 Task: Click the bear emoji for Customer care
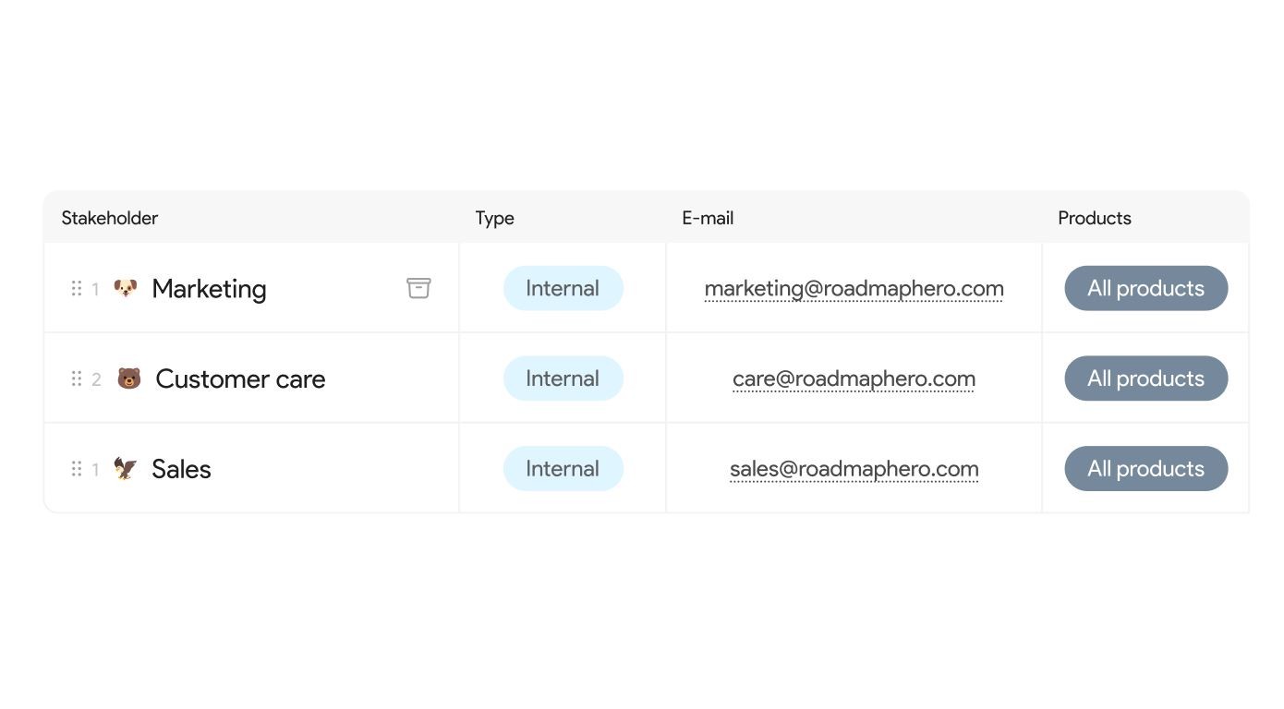click(x=129, y=379)
